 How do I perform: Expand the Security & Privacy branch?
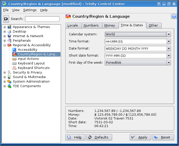click(x=5, y=73)
